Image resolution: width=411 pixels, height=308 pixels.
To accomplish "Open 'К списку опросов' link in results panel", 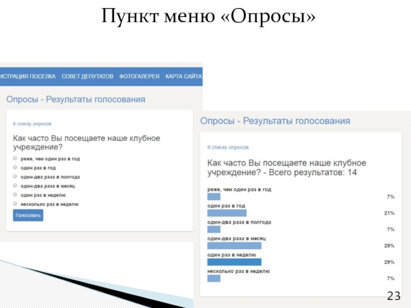I will click(228, 147).
